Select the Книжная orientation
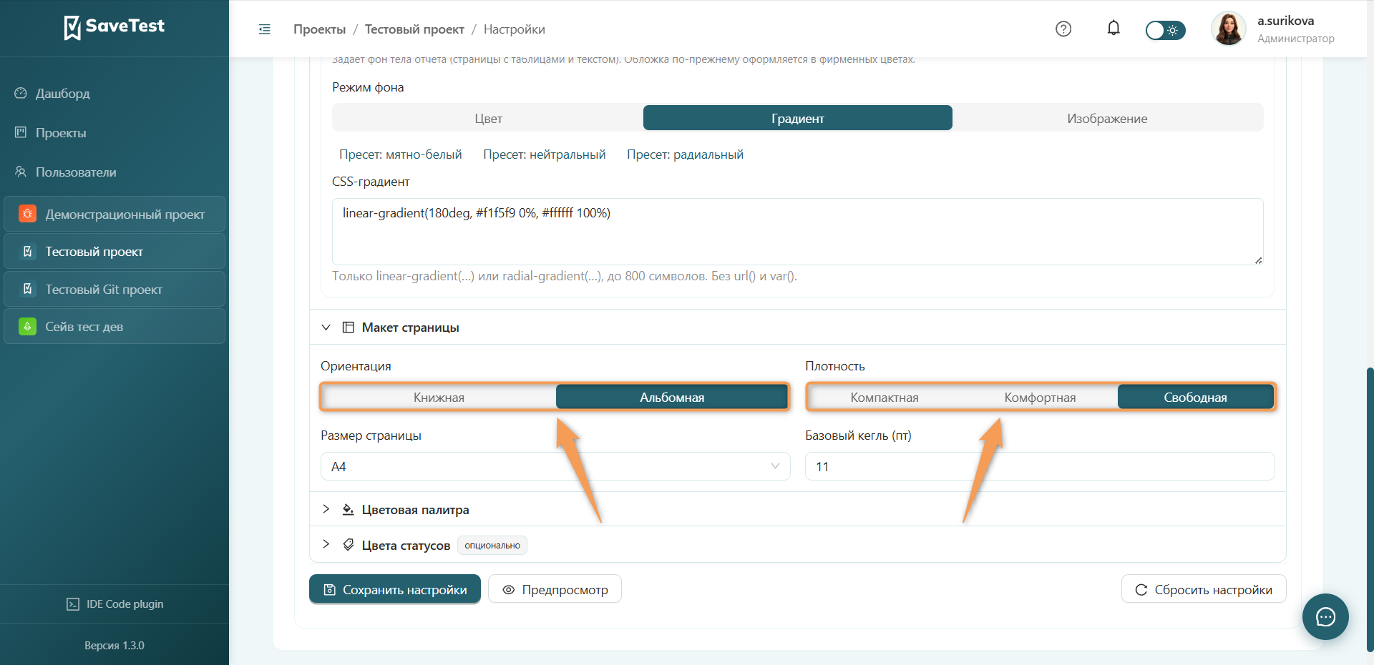 [439, 398]
